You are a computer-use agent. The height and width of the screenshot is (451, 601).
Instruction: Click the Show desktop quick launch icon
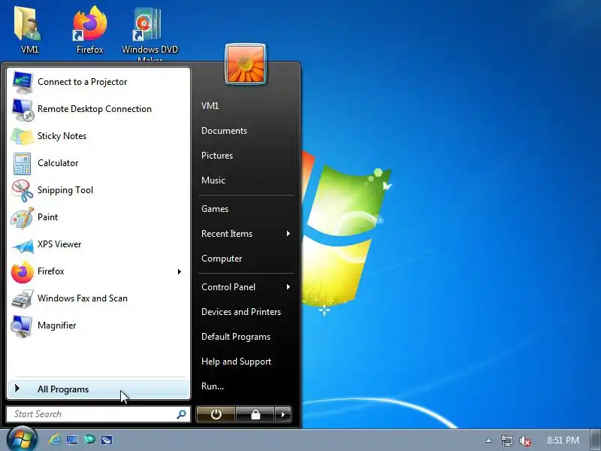(x=72, y=440)
